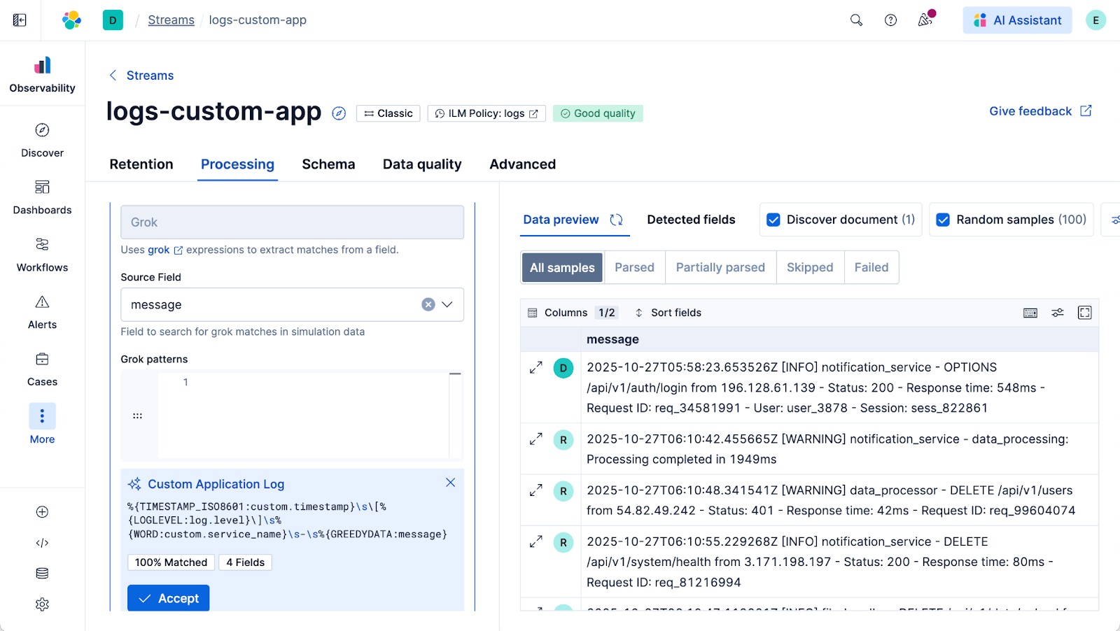
Task: Uncheck the Discover document checkbox
Action: (773, 220)
